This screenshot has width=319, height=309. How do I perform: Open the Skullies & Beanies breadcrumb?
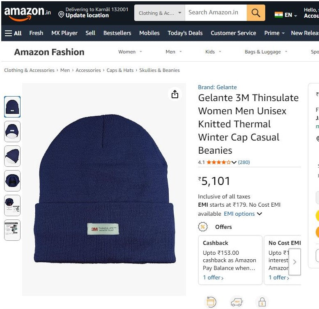pos(159,70)
